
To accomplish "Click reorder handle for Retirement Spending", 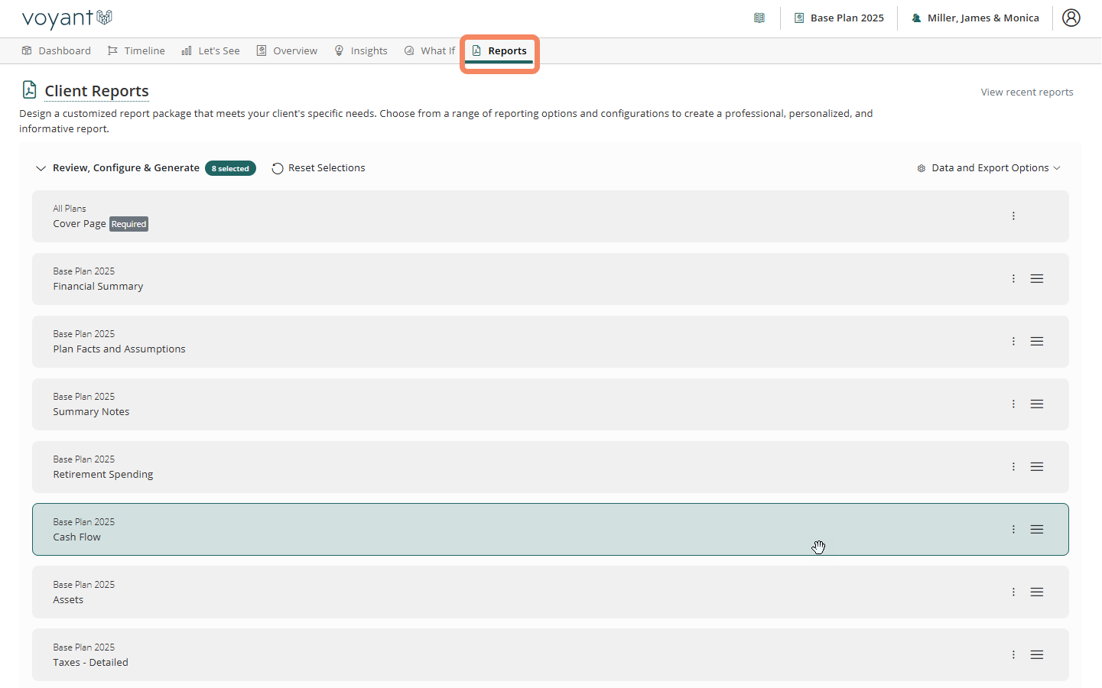I will click(1036, 467).
